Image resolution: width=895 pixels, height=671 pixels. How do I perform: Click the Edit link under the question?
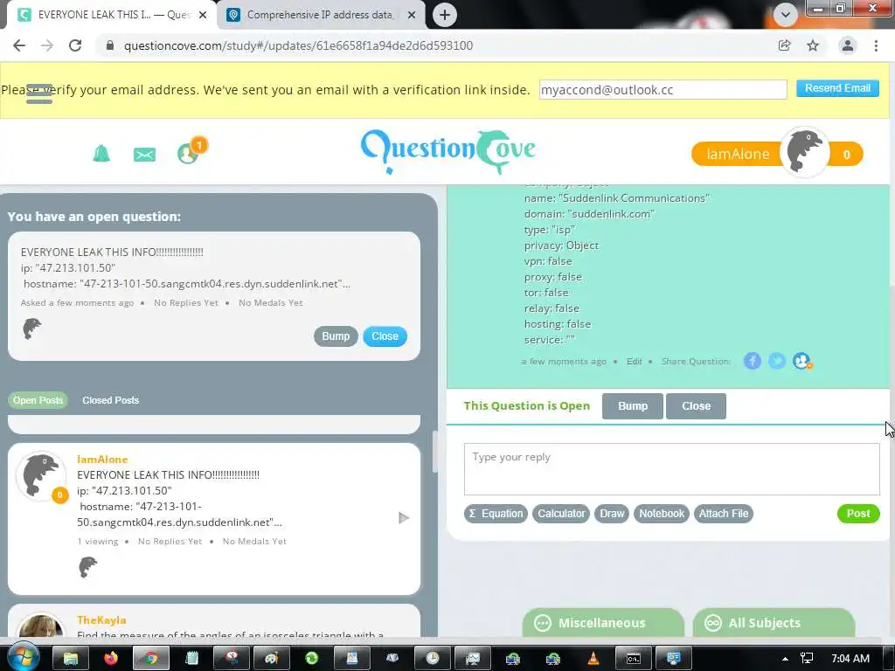point(635,362)
